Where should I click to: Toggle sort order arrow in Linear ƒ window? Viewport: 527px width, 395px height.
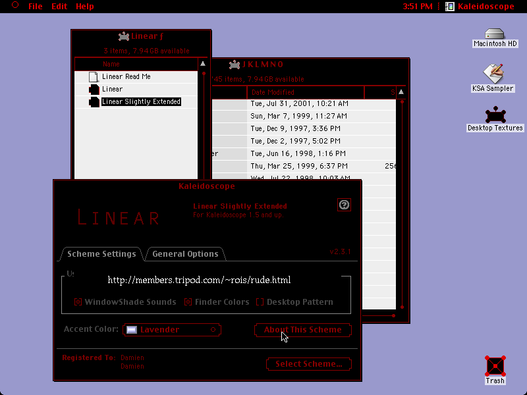(203, 64)
